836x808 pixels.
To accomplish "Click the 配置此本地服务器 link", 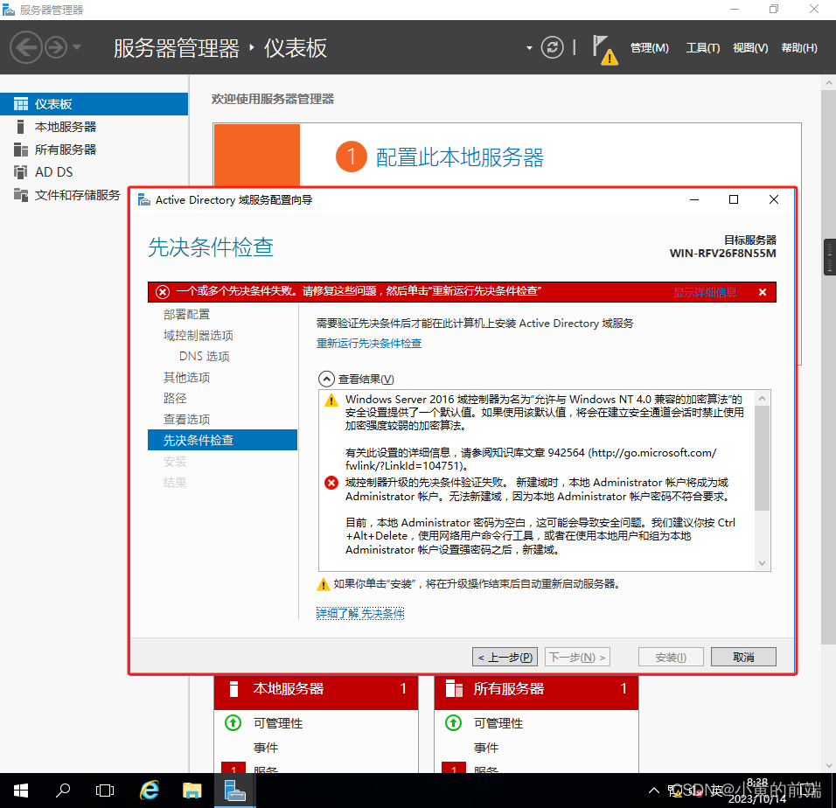I will pyautogui.click(x=460, y=157).
